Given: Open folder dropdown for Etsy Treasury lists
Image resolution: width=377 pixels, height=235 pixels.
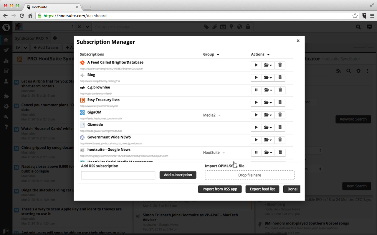Looking at the screenshot, I should coord(268,102).
